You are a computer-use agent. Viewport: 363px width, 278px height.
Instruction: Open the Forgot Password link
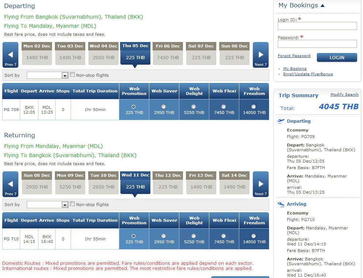[x=294, y=56]
